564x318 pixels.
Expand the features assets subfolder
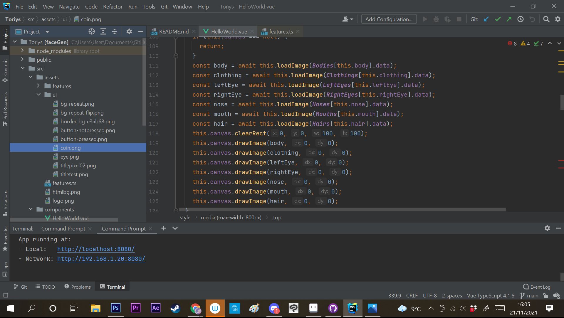(38, 86)
